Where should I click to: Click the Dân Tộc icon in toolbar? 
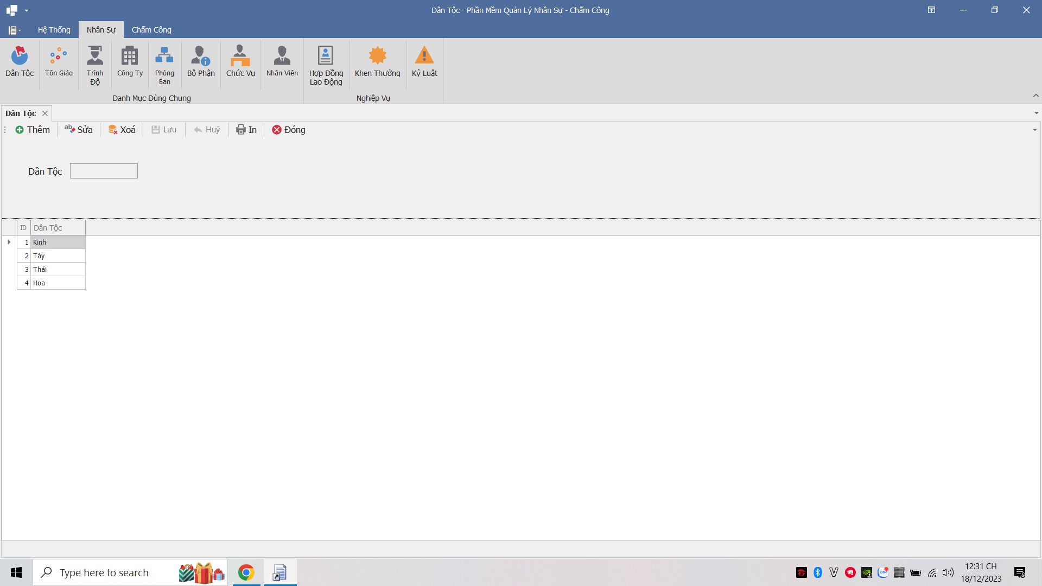(20, 61)
